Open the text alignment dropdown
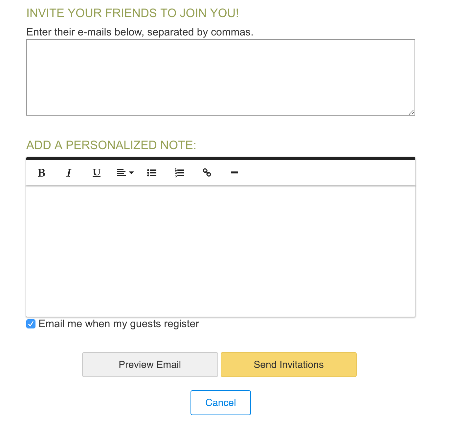Screen dimensions: 450x427 (125, 173)
